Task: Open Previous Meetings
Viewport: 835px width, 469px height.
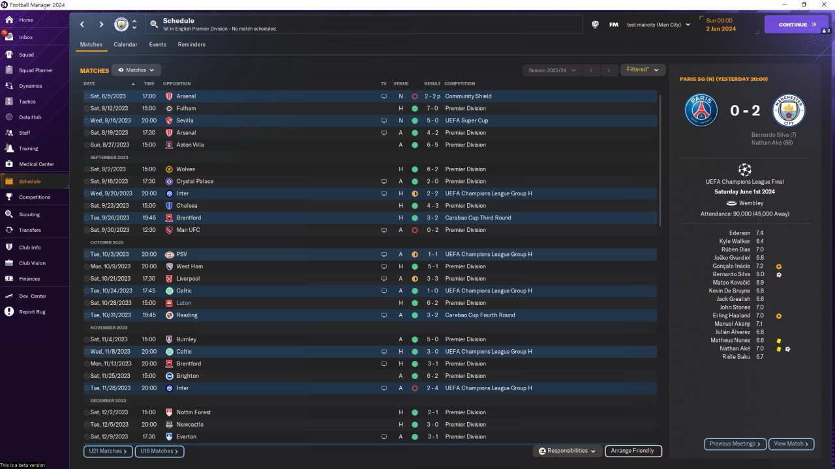Action: (735, 444)
